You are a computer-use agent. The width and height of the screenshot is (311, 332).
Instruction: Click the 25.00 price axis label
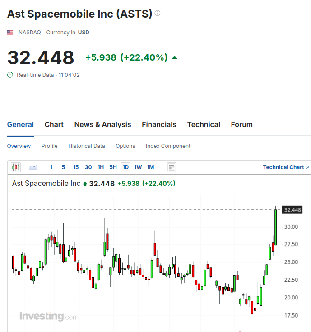291,262
